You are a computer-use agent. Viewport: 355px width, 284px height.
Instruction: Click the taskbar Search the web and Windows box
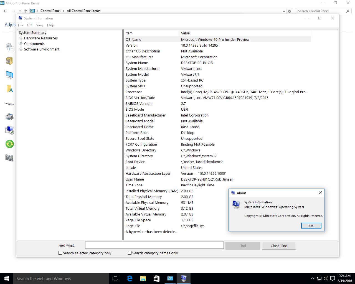coord(61,278)
